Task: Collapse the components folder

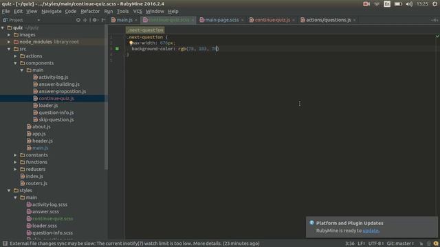Action: pos(15,63)
